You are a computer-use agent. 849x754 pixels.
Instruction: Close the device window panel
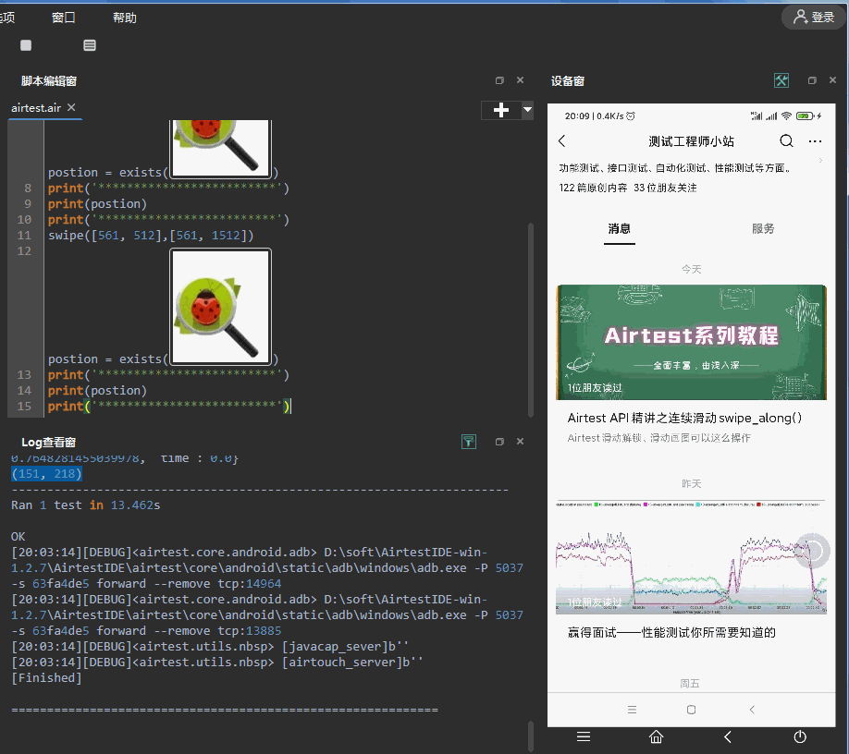(832, 80)
